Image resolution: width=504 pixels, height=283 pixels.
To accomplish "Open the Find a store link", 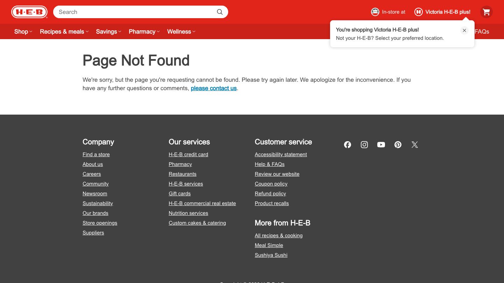I will pyautogui.click(x=96, y=154).
